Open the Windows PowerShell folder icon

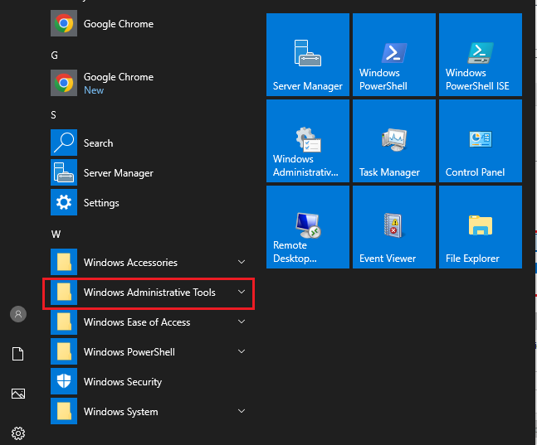[64, 351]
